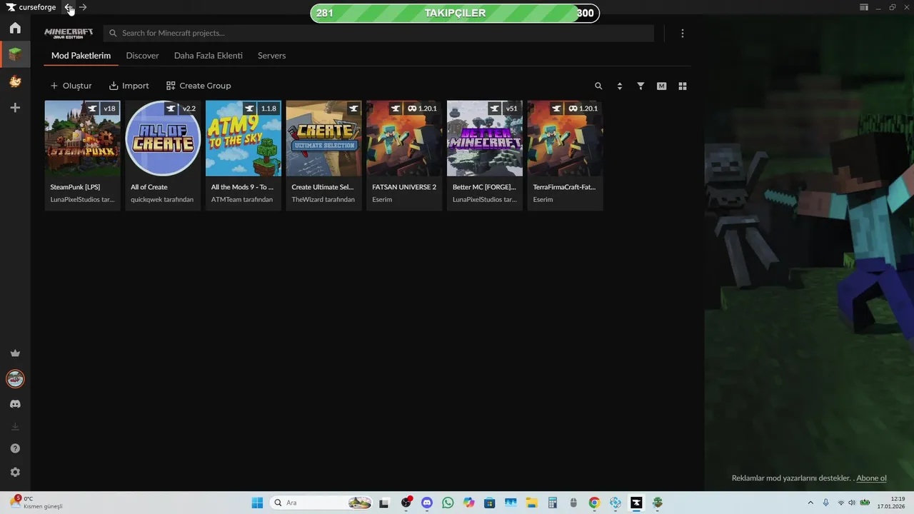Open the FATSAN UNIVERSE 2 modpack thumbnail
This screenshot has height=514, width=914.
pos(404,138)
